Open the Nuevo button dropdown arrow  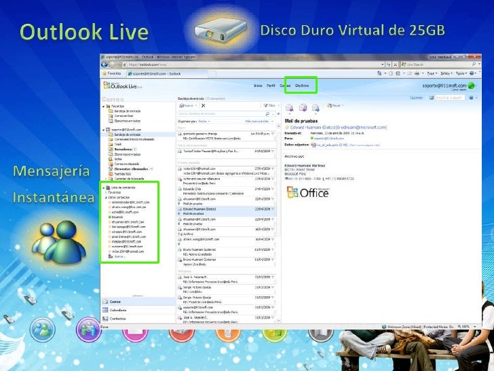point(195,106)
